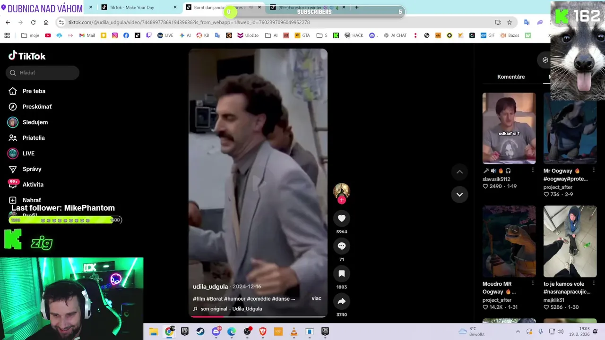This screenshot has width=605, height=340.
Task: Open video comments bubble icon
Action: click(342, 246)
